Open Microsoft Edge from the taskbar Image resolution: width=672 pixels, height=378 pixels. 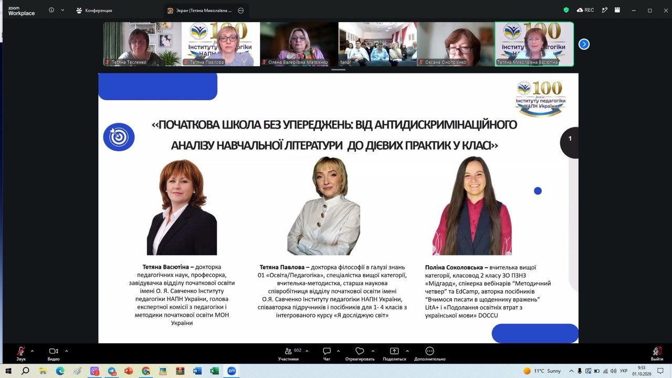pos(60,371)
